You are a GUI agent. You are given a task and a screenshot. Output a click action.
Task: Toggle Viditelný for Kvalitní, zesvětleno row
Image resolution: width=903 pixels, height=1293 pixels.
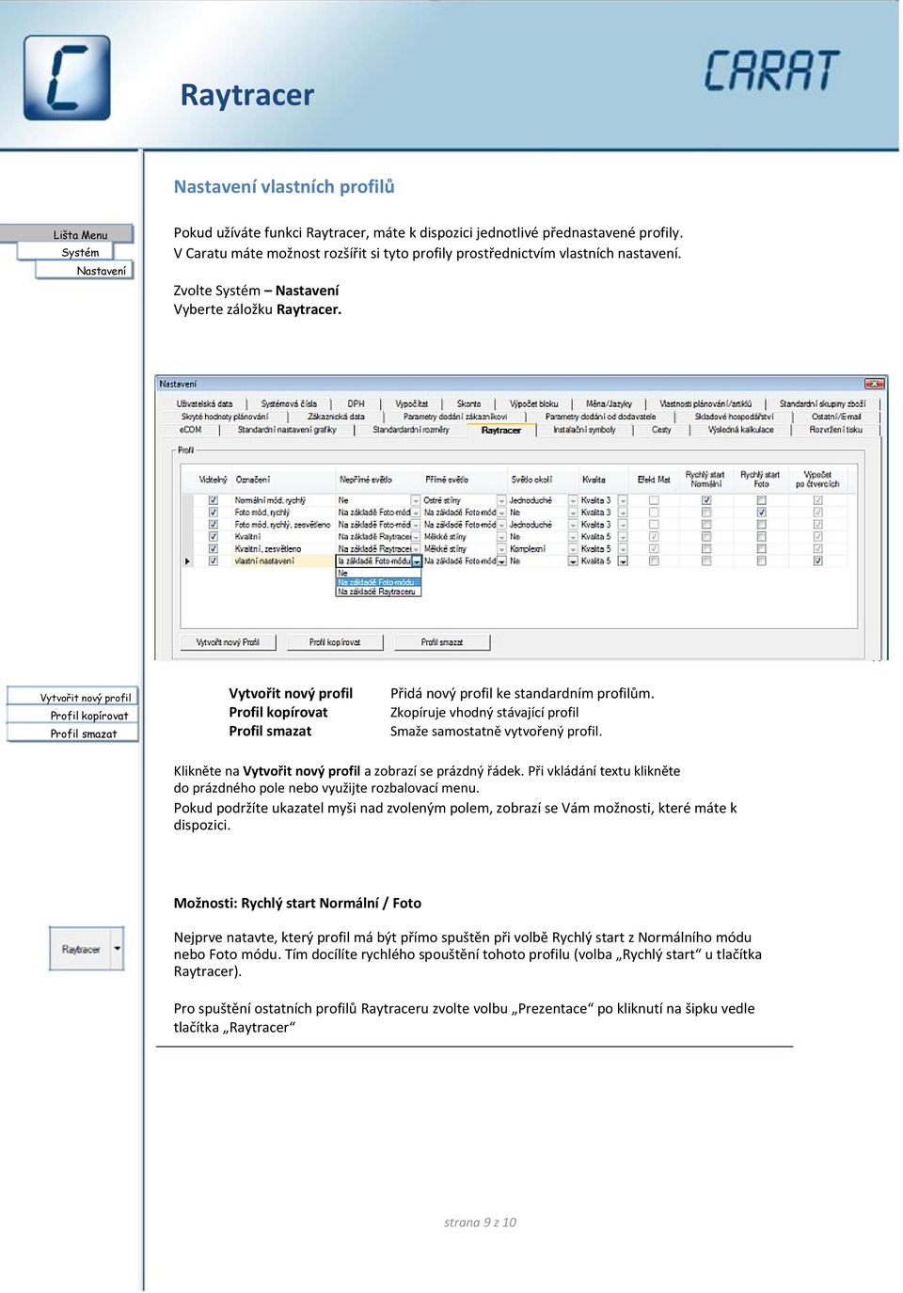tap(214, 549)
